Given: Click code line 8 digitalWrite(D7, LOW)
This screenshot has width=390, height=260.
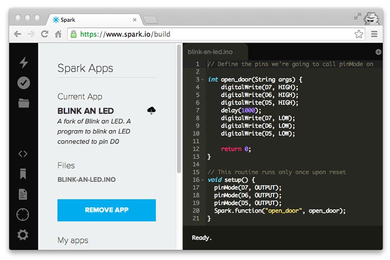Looking at the screenshot, I should pos(258,118).
